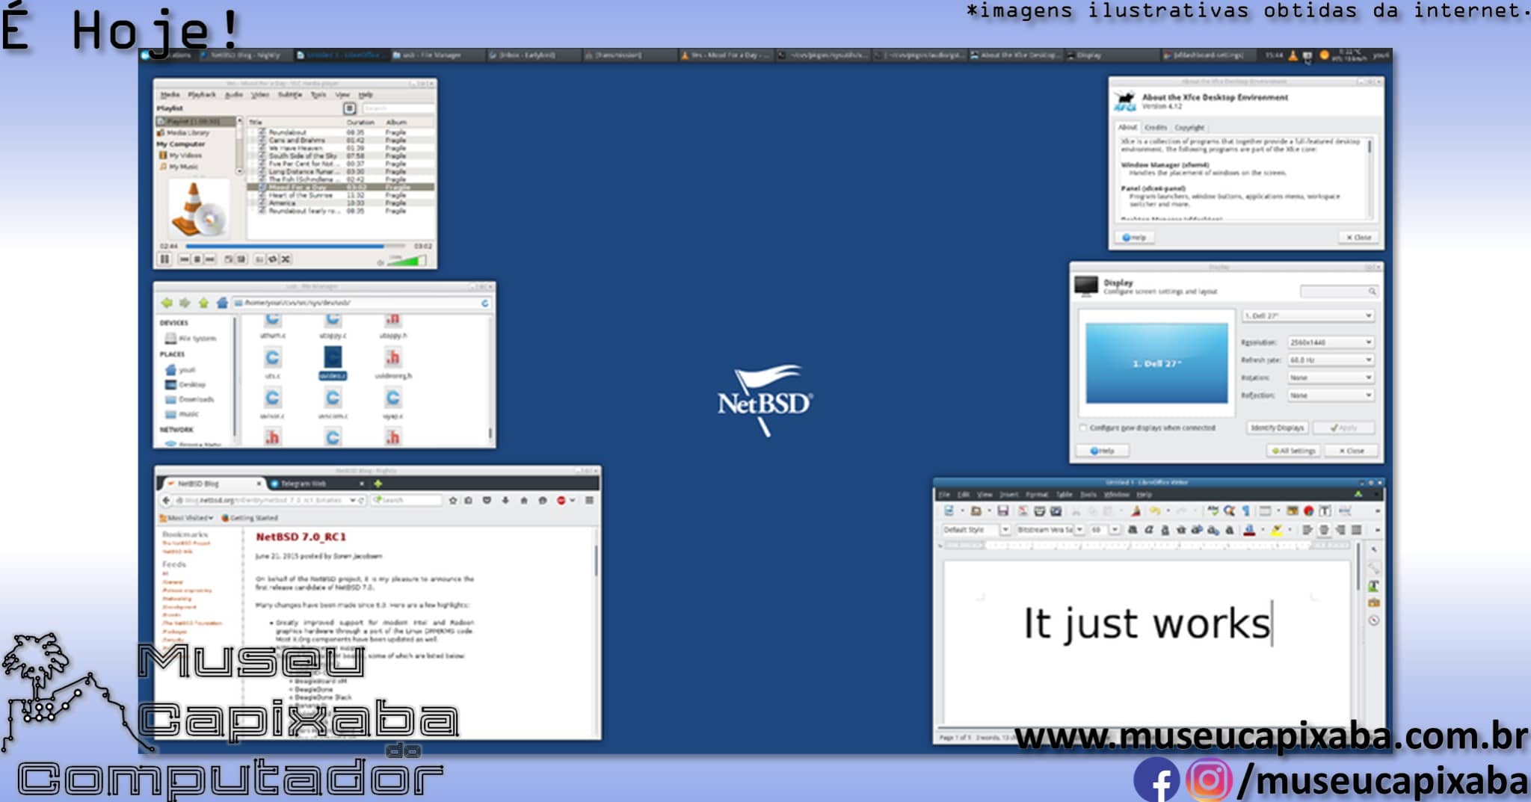Select the 'Roundabout' first playlist row
This screenshot has width=1531, height=802.
click(x=341, y=132)
